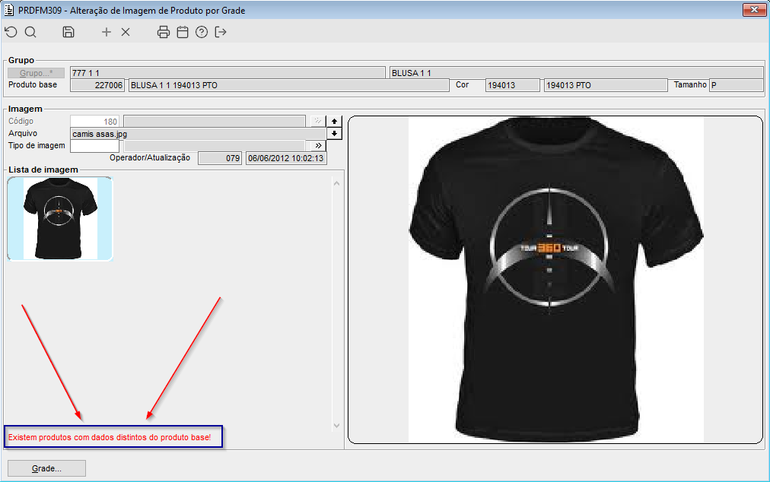Screen dimensions: 770x482
Task: Click the empty Tipo de imagem field
Action: pos(95,146)
